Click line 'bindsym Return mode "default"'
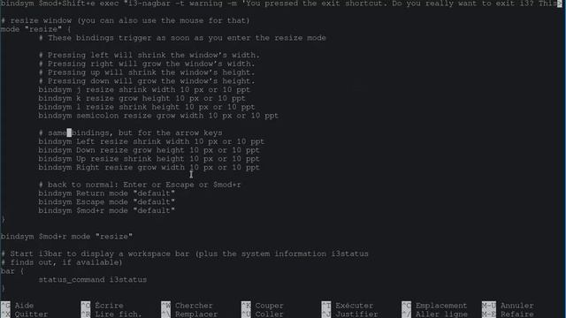This screenshot has height=318, width=566. pos(107,193)
